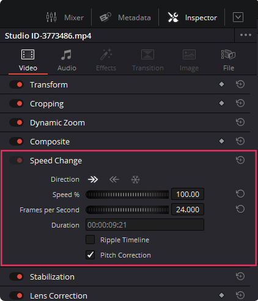The width and height of the screenshot is (258, 301).
Task: Open the three-dot clip options menu
Action: coord(246,35)
